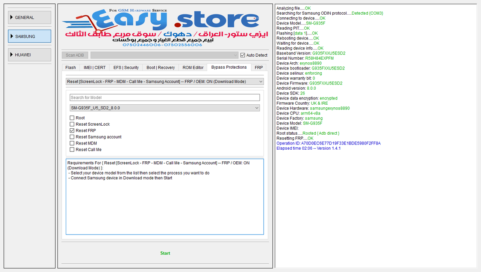
Task: Select the Bypass Protections tab
Action: tap(229, 67)
